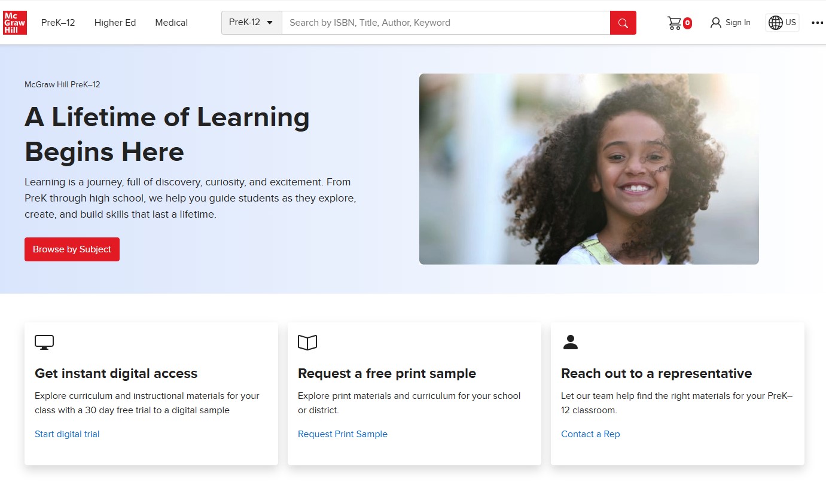Viewport: 826px width, 485px height.
Task: Click the monitor icon for digital access
Action: tap(44, 342)
